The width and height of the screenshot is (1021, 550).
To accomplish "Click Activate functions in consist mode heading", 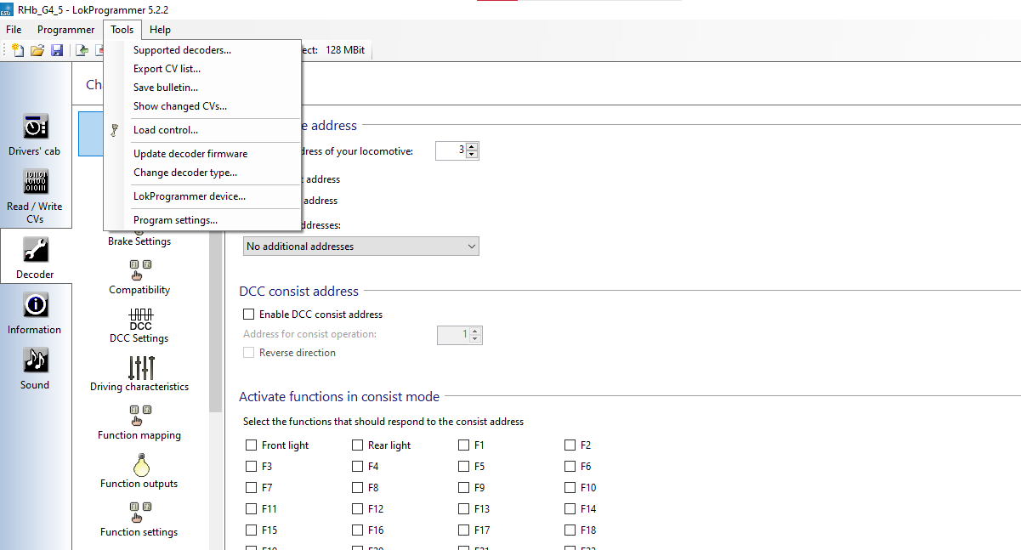I will 339,396.
